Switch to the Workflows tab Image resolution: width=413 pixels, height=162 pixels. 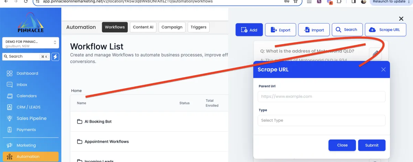coord(115,27)
